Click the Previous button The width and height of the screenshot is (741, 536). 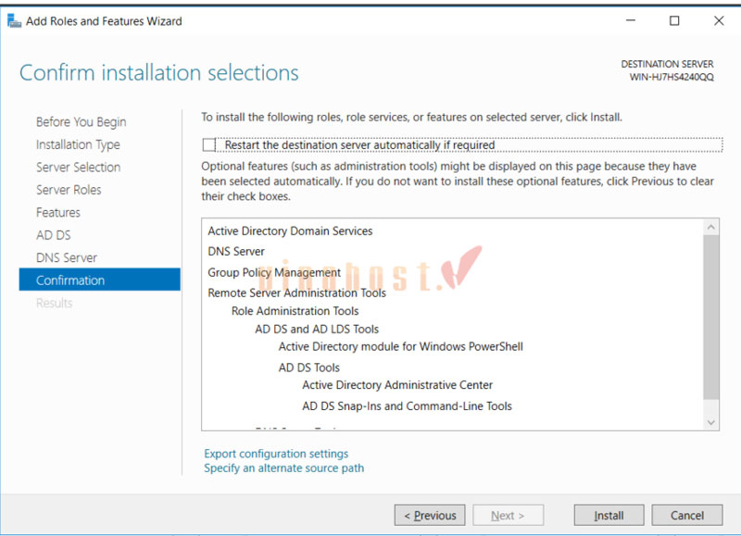(x=429, y=515)
